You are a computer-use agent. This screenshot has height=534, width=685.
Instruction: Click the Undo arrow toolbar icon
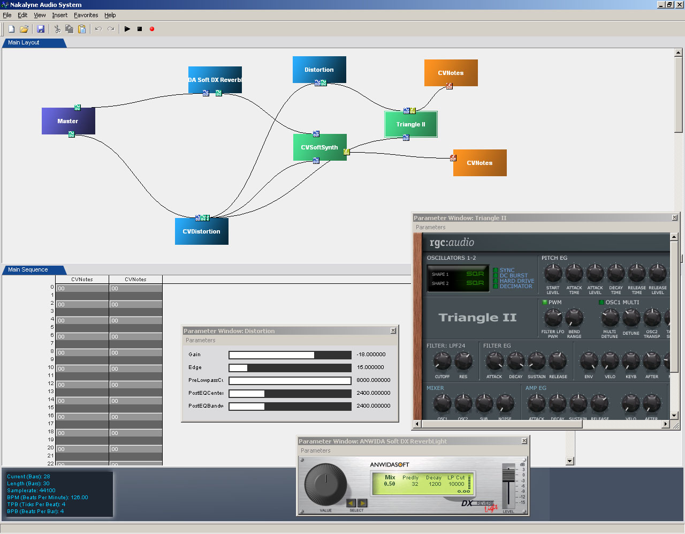(98, 29)
